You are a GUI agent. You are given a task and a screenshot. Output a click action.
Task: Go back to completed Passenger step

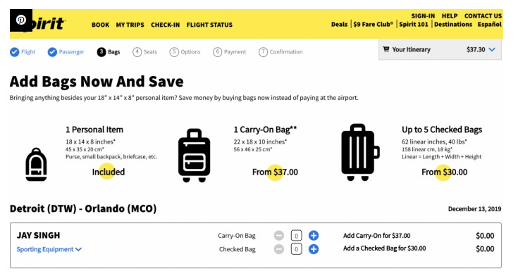pos(66,52)
